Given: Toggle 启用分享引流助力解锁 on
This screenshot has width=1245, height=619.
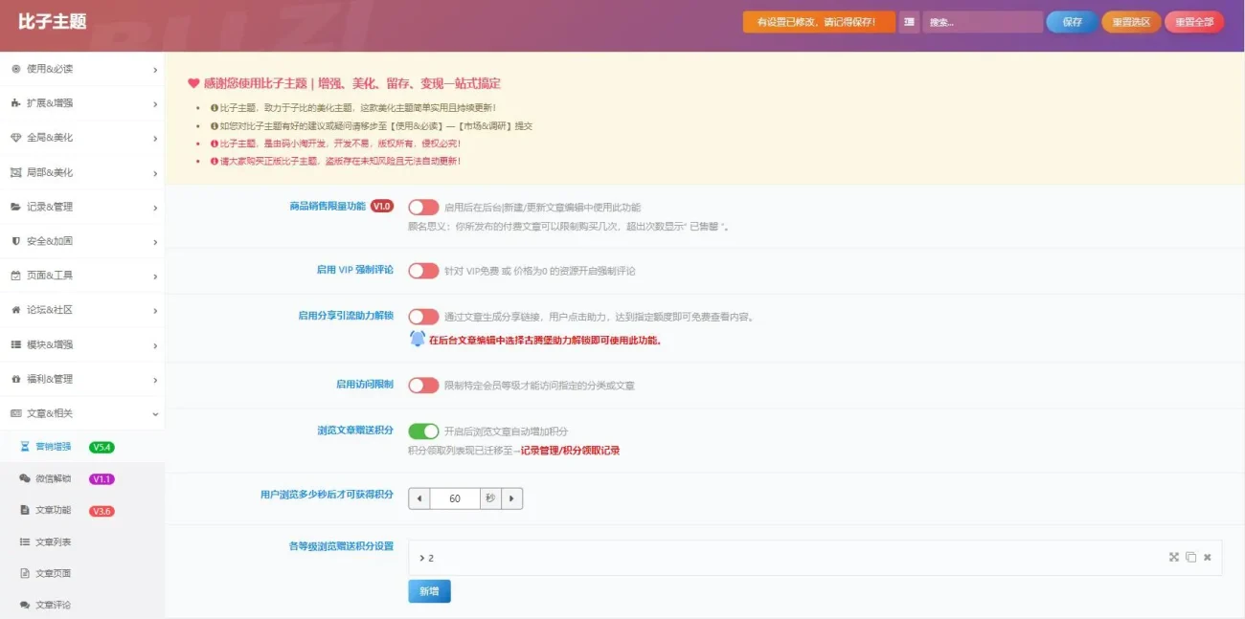Looking at the screenshot, I should 423,317.
